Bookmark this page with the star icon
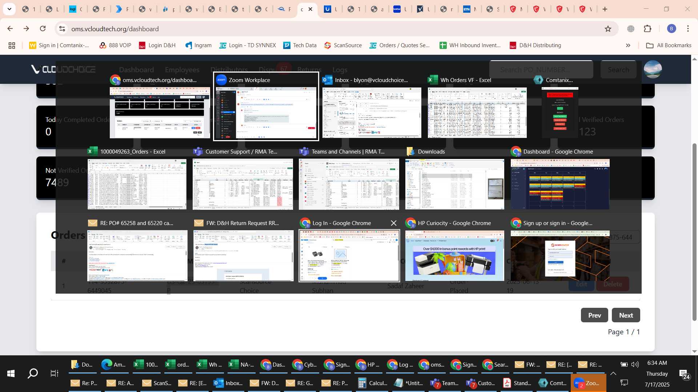This screenshot has height=392, width=698. pos(608,29)
